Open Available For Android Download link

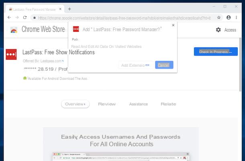pyautogui.click(x=57, y=78)
